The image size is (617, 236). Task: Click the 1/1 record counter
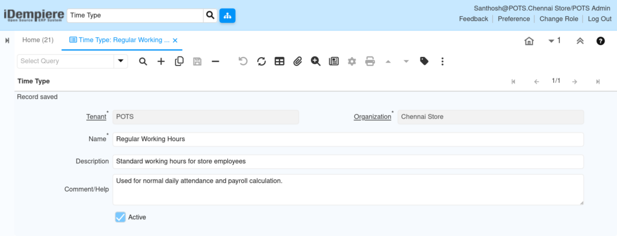(556, 81)
